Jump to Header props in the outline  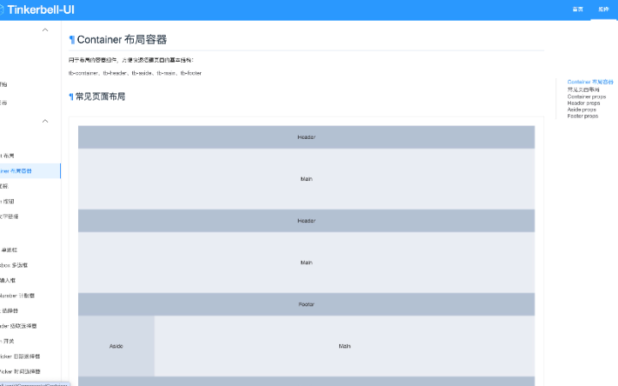(584, 103)
